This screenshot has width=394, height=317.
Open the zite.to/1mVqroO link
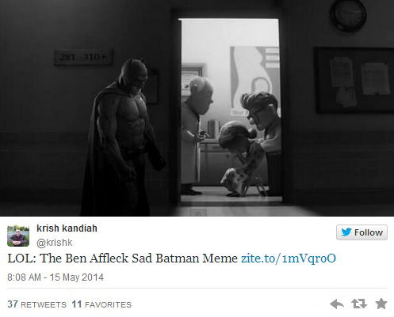pos(289,259)
